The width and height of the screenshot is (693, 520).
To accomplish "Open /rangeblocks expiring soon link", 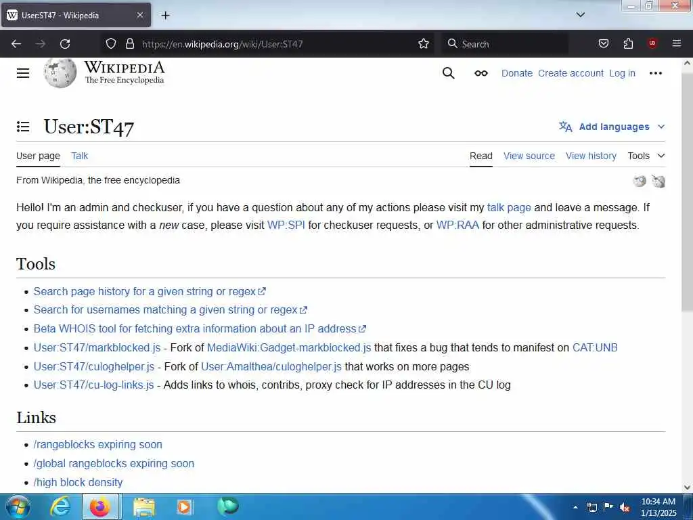I will 97,444.
